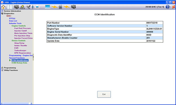Print using the printer toolbar icon

coord(37,7)
